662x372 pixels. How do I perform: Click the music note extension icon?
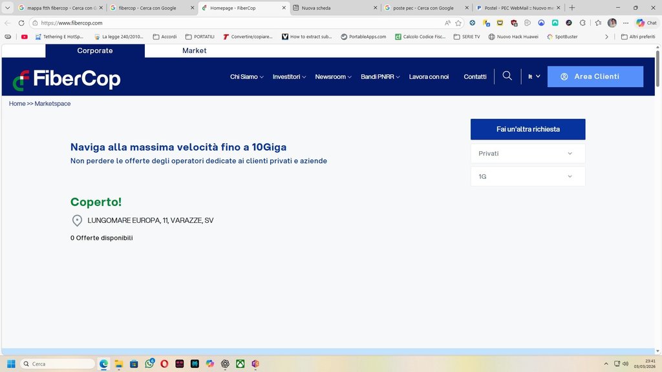point(569,23)
